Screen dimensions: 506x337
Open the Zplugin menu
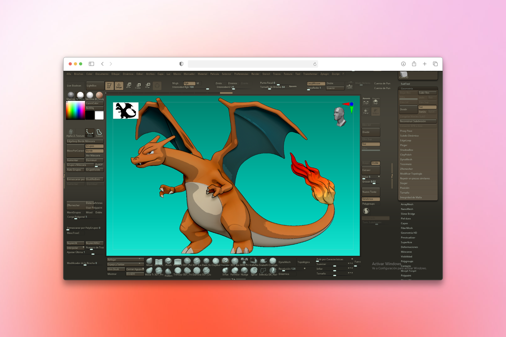[324, 74]
